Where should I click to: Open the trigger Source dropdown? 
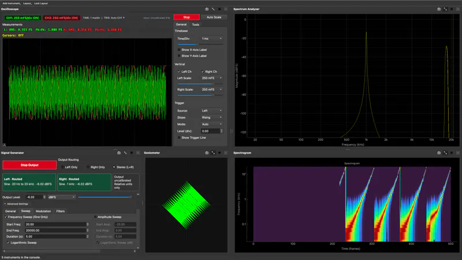tap(211, 111)
